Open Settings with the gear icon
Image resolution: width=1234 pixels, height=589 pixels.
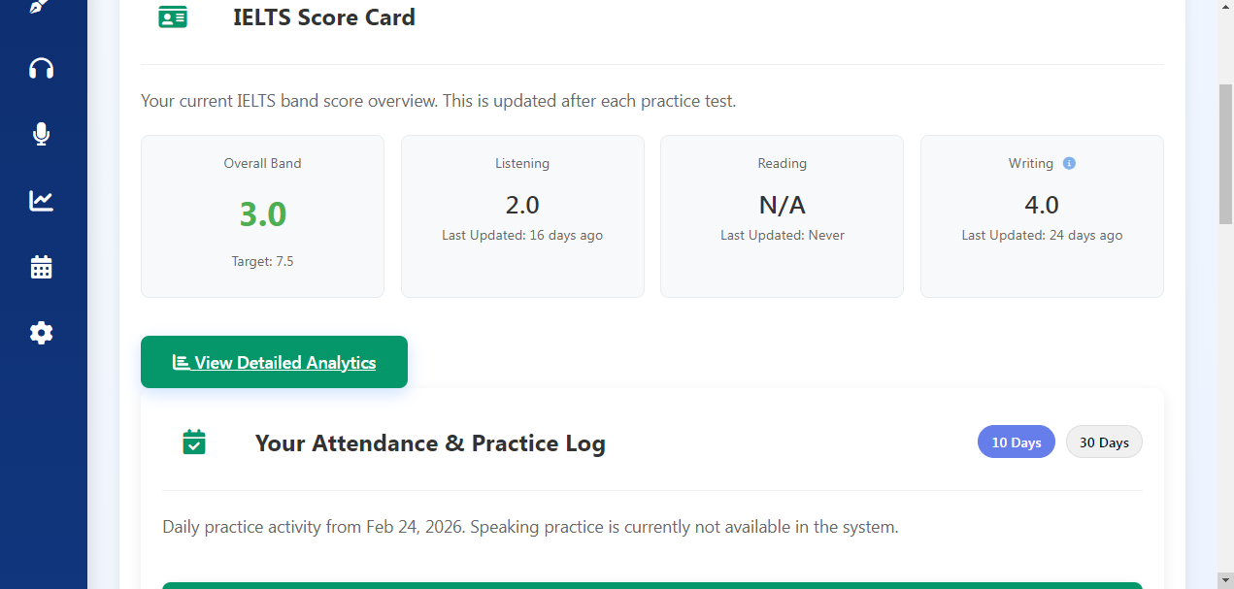click(41, 332)
